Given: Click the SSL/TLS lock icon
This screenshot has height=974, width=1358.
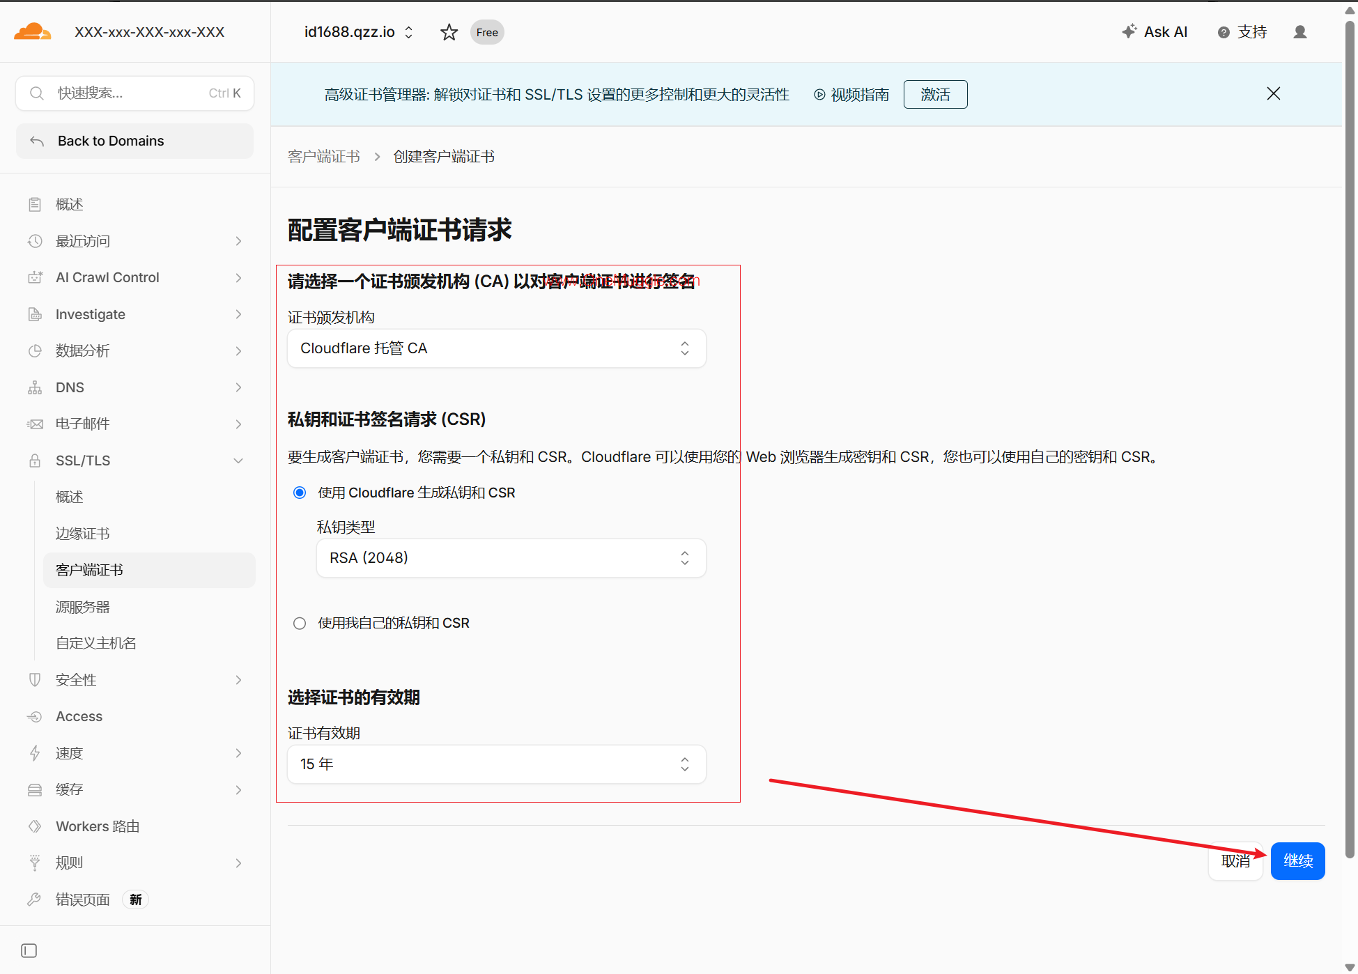Looking at the screenshot, I should click(35, 461).
